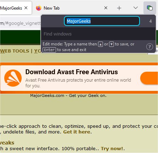Image resolution: width=158 pixels, height=153 pixels.
Task: Click the Firefox logo on New Tab
Action: tap(39, 8)
